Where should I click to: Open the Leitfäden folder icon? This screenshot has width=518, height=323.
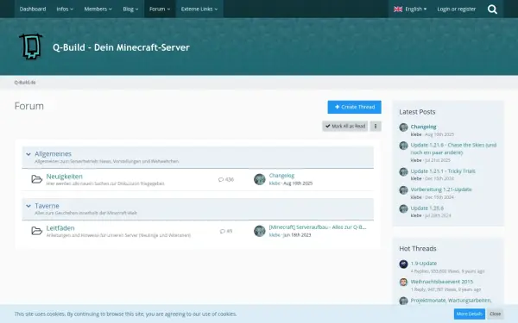(x=36, y=231)
